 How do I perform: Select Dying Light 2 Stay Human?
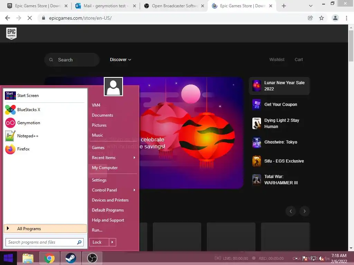[279, 124]
